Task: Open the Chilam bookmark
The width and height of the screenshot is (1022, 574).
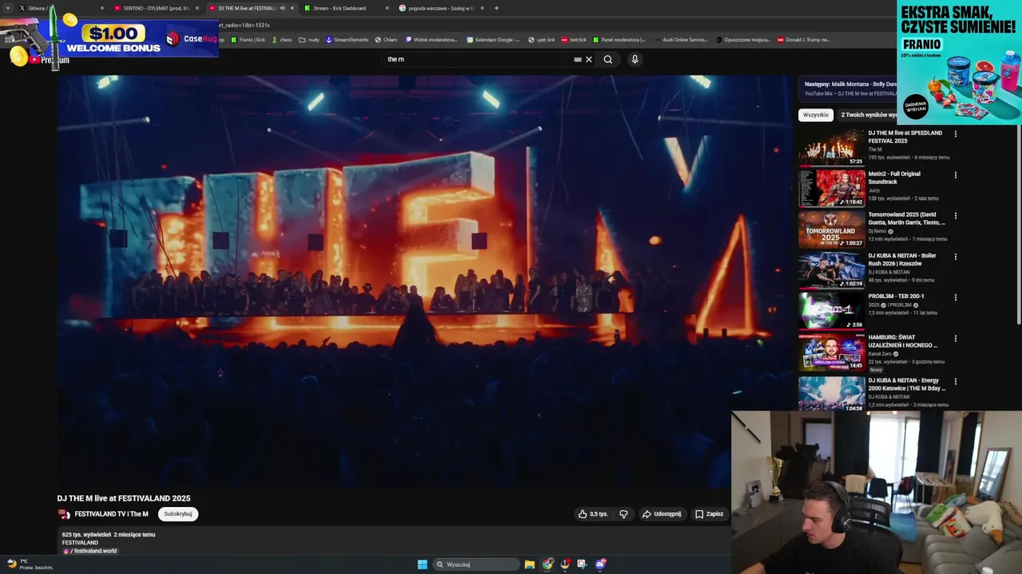Action: (386, 40)
